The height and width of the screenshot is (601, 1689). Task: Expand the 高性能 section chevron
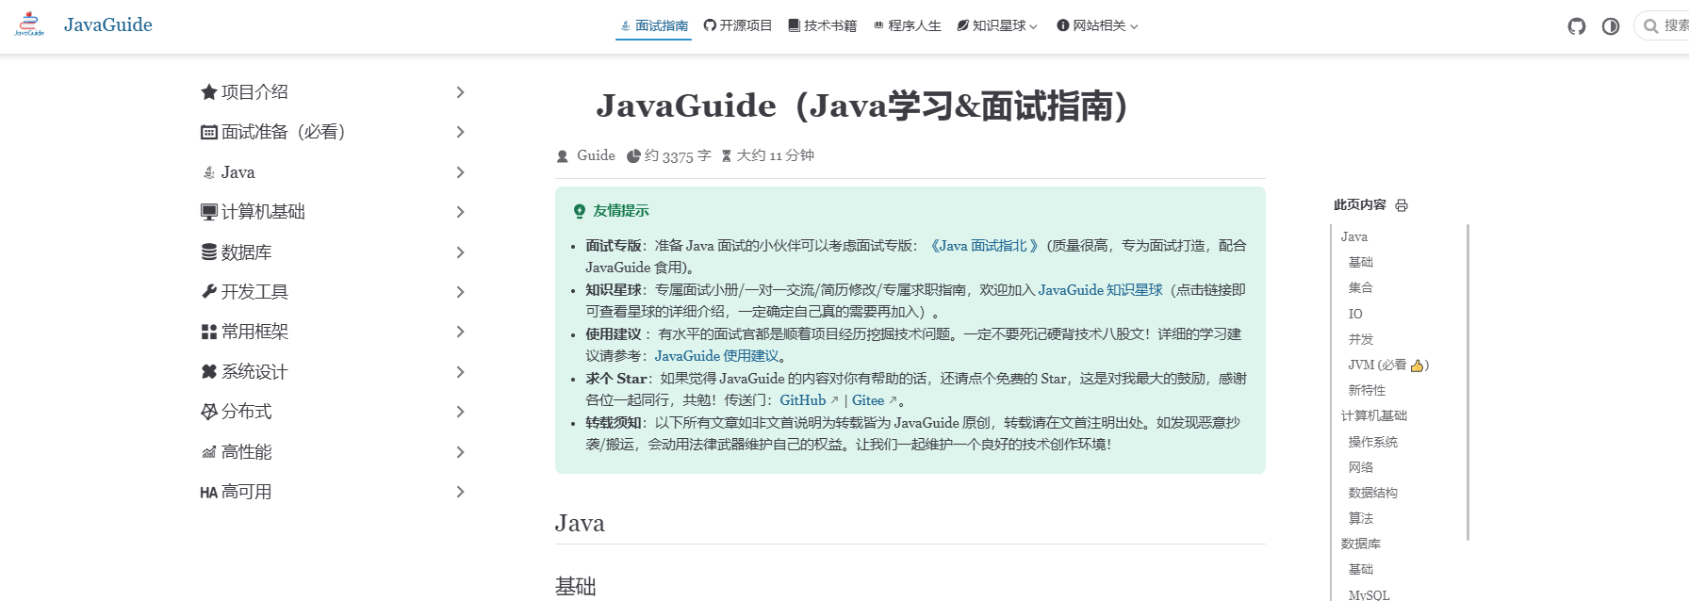460,452
